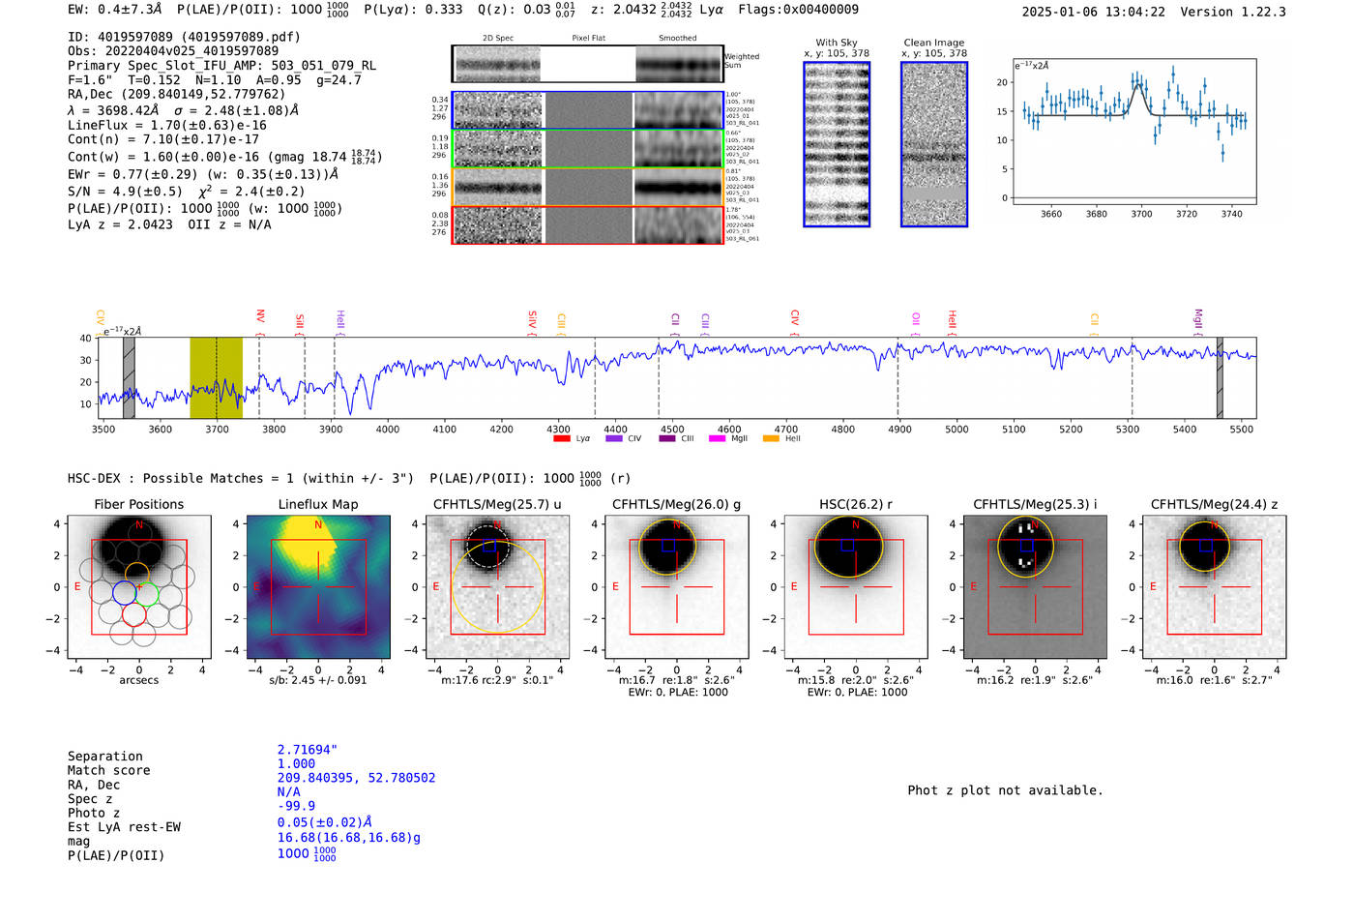Open the Fiber Positions panel
This screenshot has height=922, width=1354.
[x=139, y=586]
